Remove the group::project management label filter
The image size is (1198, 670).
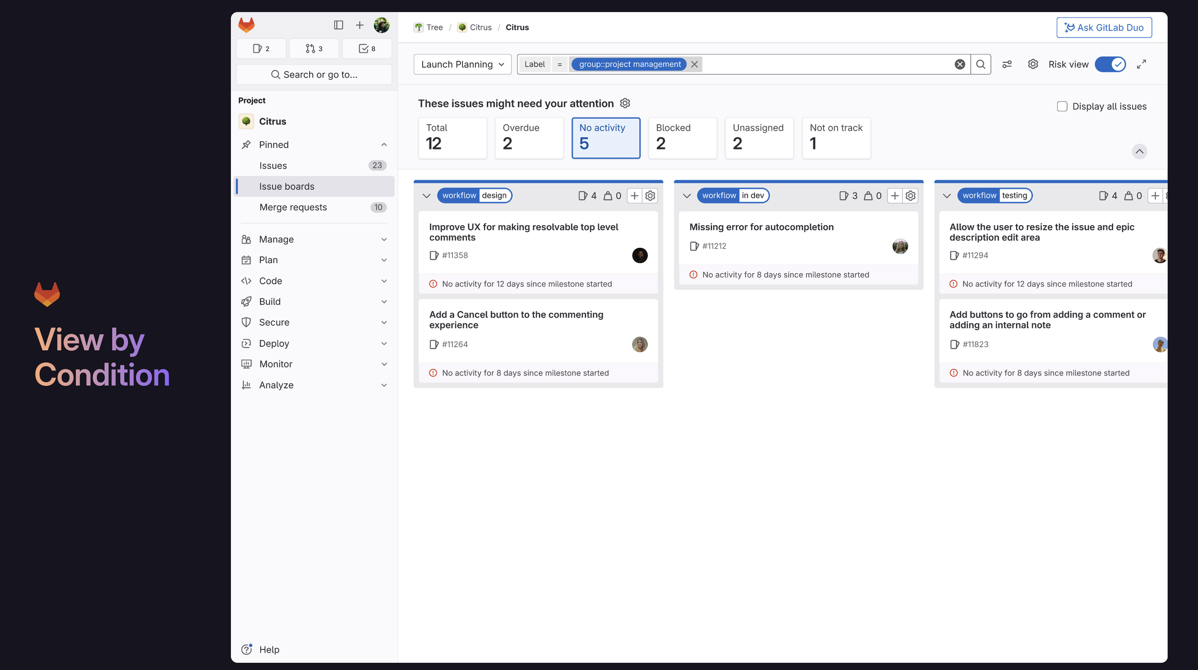[694, 64]
